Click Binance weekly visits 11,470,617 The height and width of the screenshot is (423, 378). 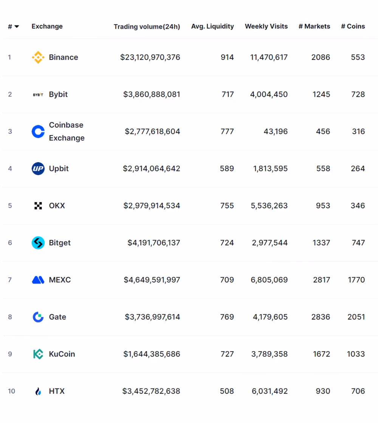point(269,57)
